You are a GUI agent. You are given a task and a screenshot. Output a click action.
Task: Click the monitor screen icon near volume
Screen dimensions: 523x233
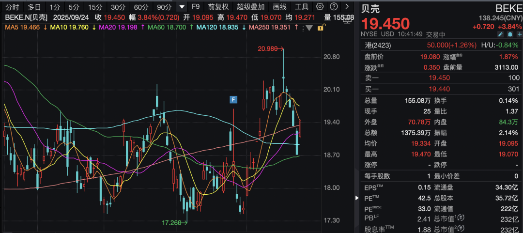pos(347,20)
